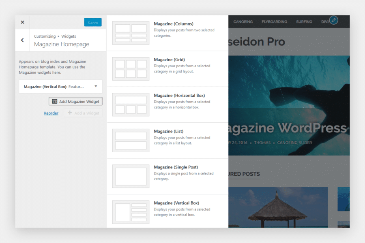Viewport: 365px width, 243px height.
Task: Select the Magazine (List) layout icon
Action: tap(131, 140)
